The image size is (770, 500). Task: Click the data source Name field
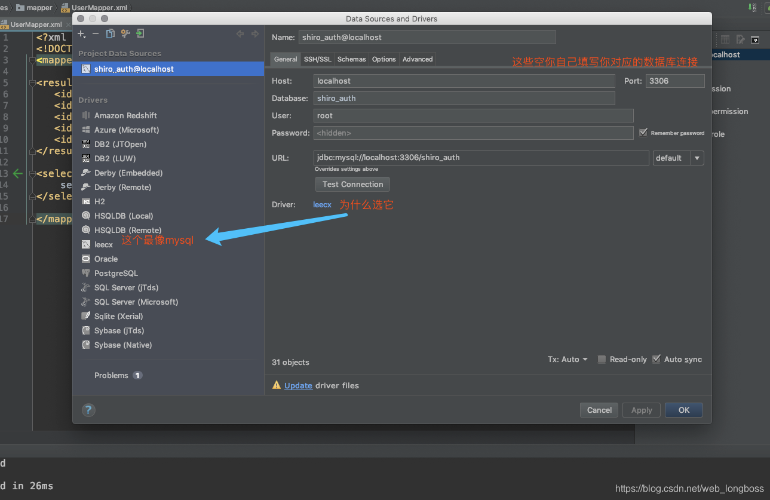coord(428,37)
